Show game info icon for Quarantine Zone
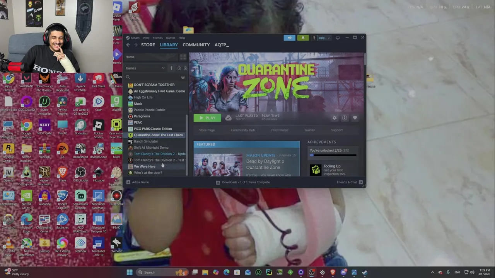This screenshot has width=495, height=278. click(x=345, y=118)
